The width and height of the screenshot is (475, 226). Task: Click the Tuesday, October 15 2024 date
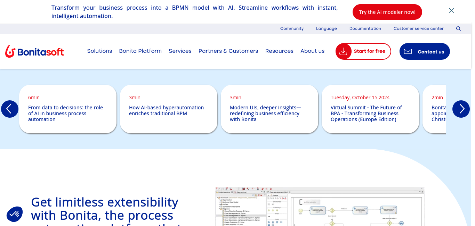coord(360,98)
